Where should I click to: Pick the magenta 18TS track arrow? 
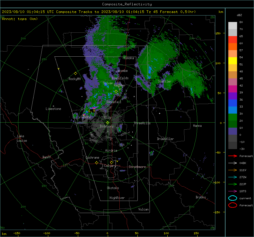(233, 191)
